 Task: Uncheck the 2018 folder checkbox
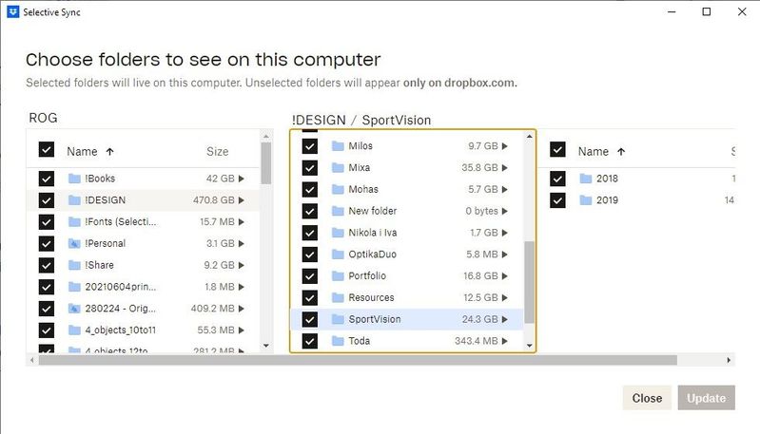(558, 179)
